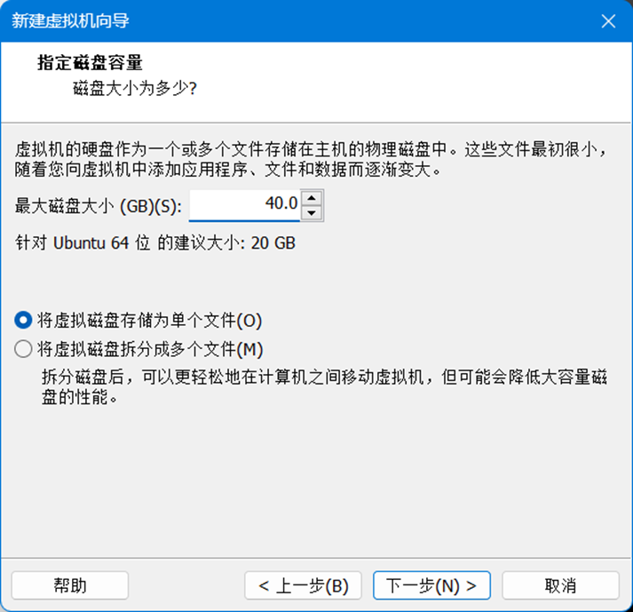Click the 拆分成多个文件(M) option label text

tap(150, 349)
